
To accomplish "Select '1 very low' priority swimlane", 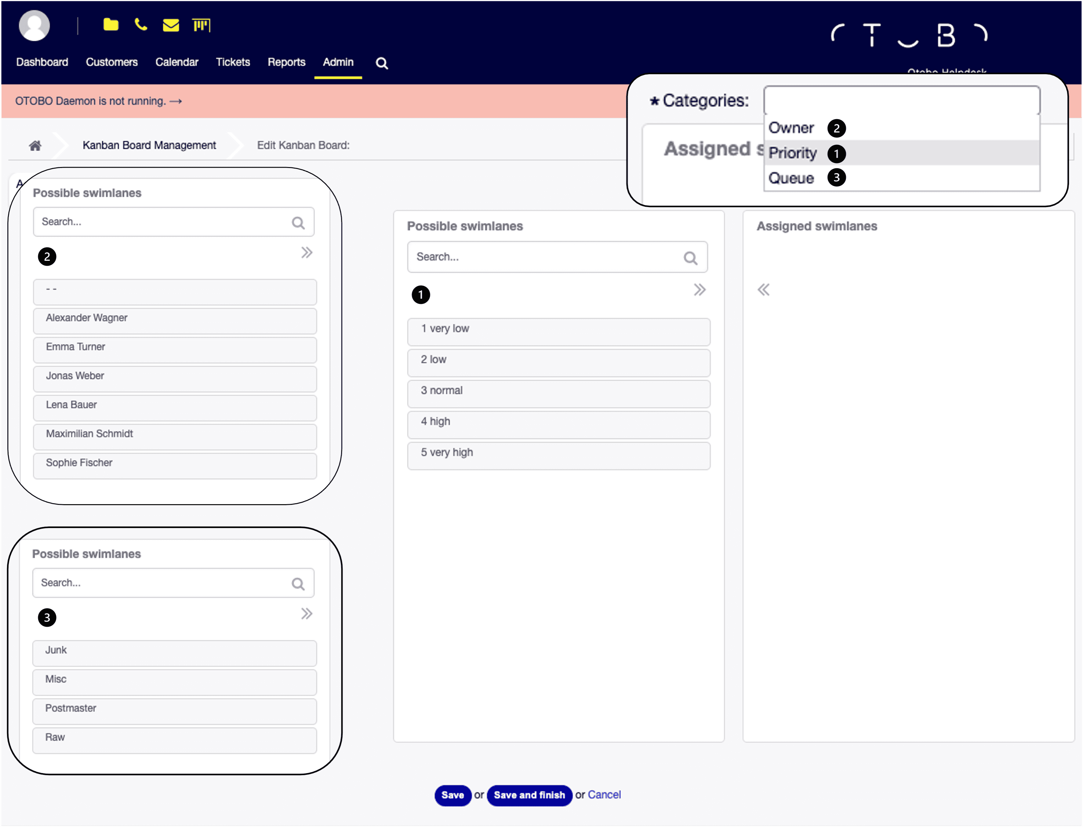I will [x=558, y=332].
